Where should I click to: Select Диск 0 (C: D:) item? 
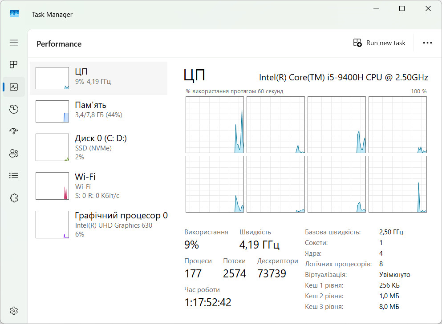pyautogui.click(x=99, y=147)
